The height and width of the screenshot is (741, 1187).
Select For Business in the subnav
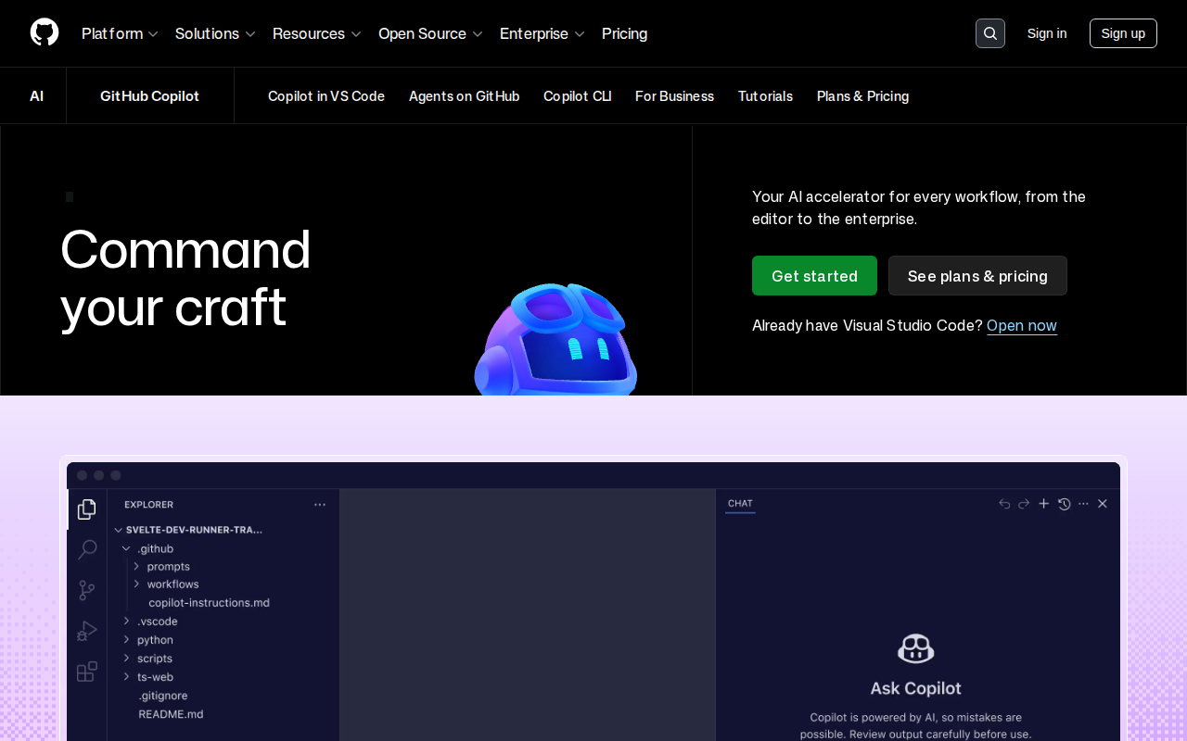[674, 96]
